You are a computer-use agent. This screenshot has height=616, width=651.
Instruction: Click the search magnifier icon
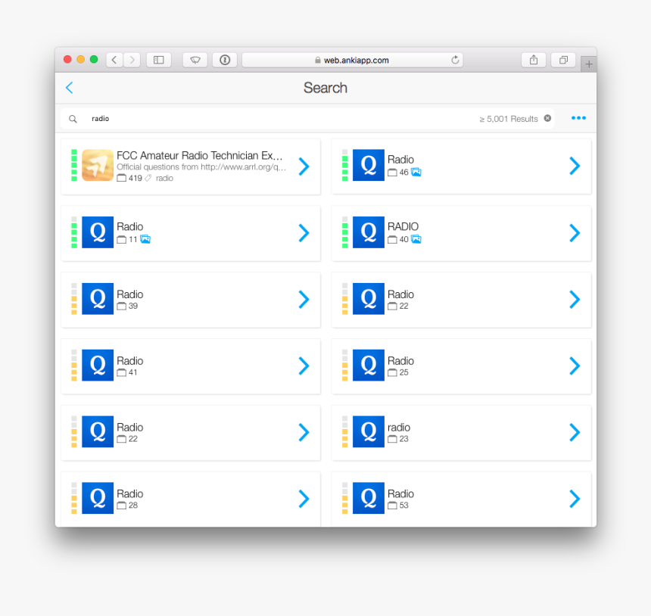[x=73, y=119]
